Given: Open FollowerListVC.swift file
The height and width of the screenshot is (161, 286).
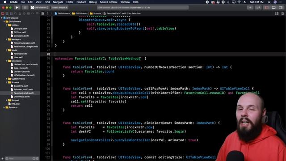Looking at the screenshot, I should click(23, 89).
